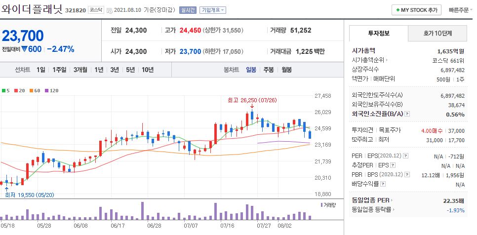Open help icon beside 외국인소진율(B/A)
The image size is (477, 235).
tap(407, 114)
